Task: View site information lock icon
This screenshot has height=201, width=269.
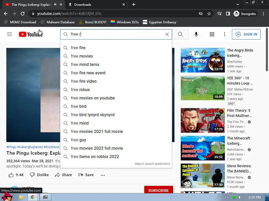Action: click(33, 14)
